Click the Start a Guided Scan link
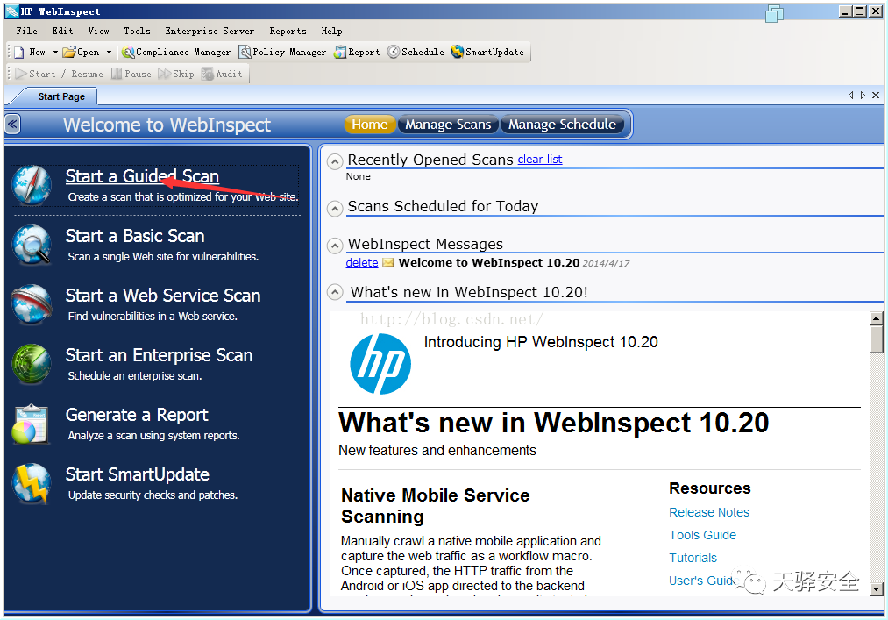This screenshot has height=620, width=888. (142, 176)
